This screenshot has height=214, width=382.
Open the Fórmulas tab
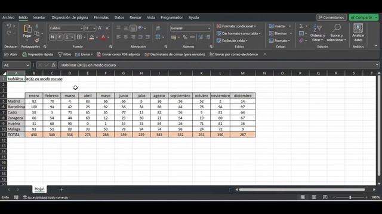[x=101, y=17]
